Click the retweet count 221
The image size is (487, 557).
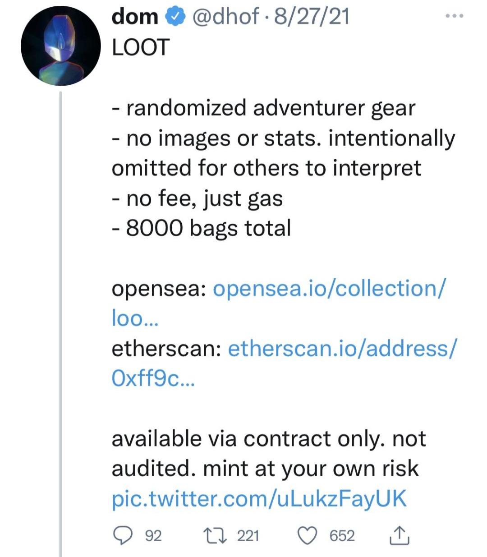coord(248,536)
